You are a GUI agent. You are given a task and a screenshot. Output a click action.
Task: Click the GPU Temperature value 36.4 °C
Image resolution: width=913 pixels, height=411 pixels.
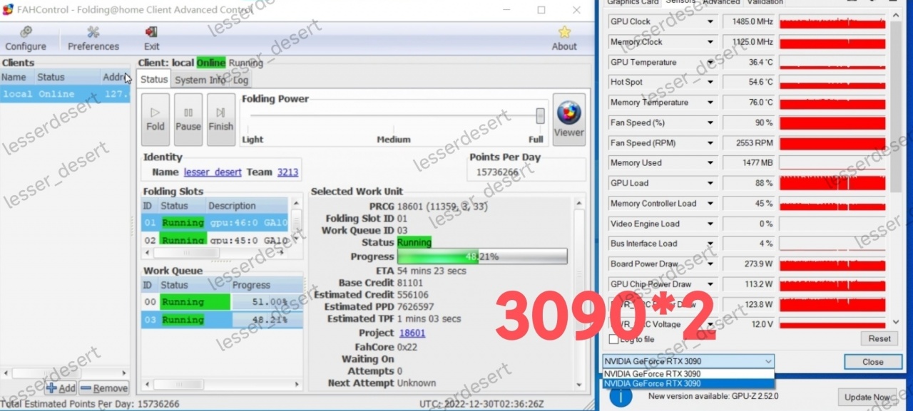click(749, 63)
